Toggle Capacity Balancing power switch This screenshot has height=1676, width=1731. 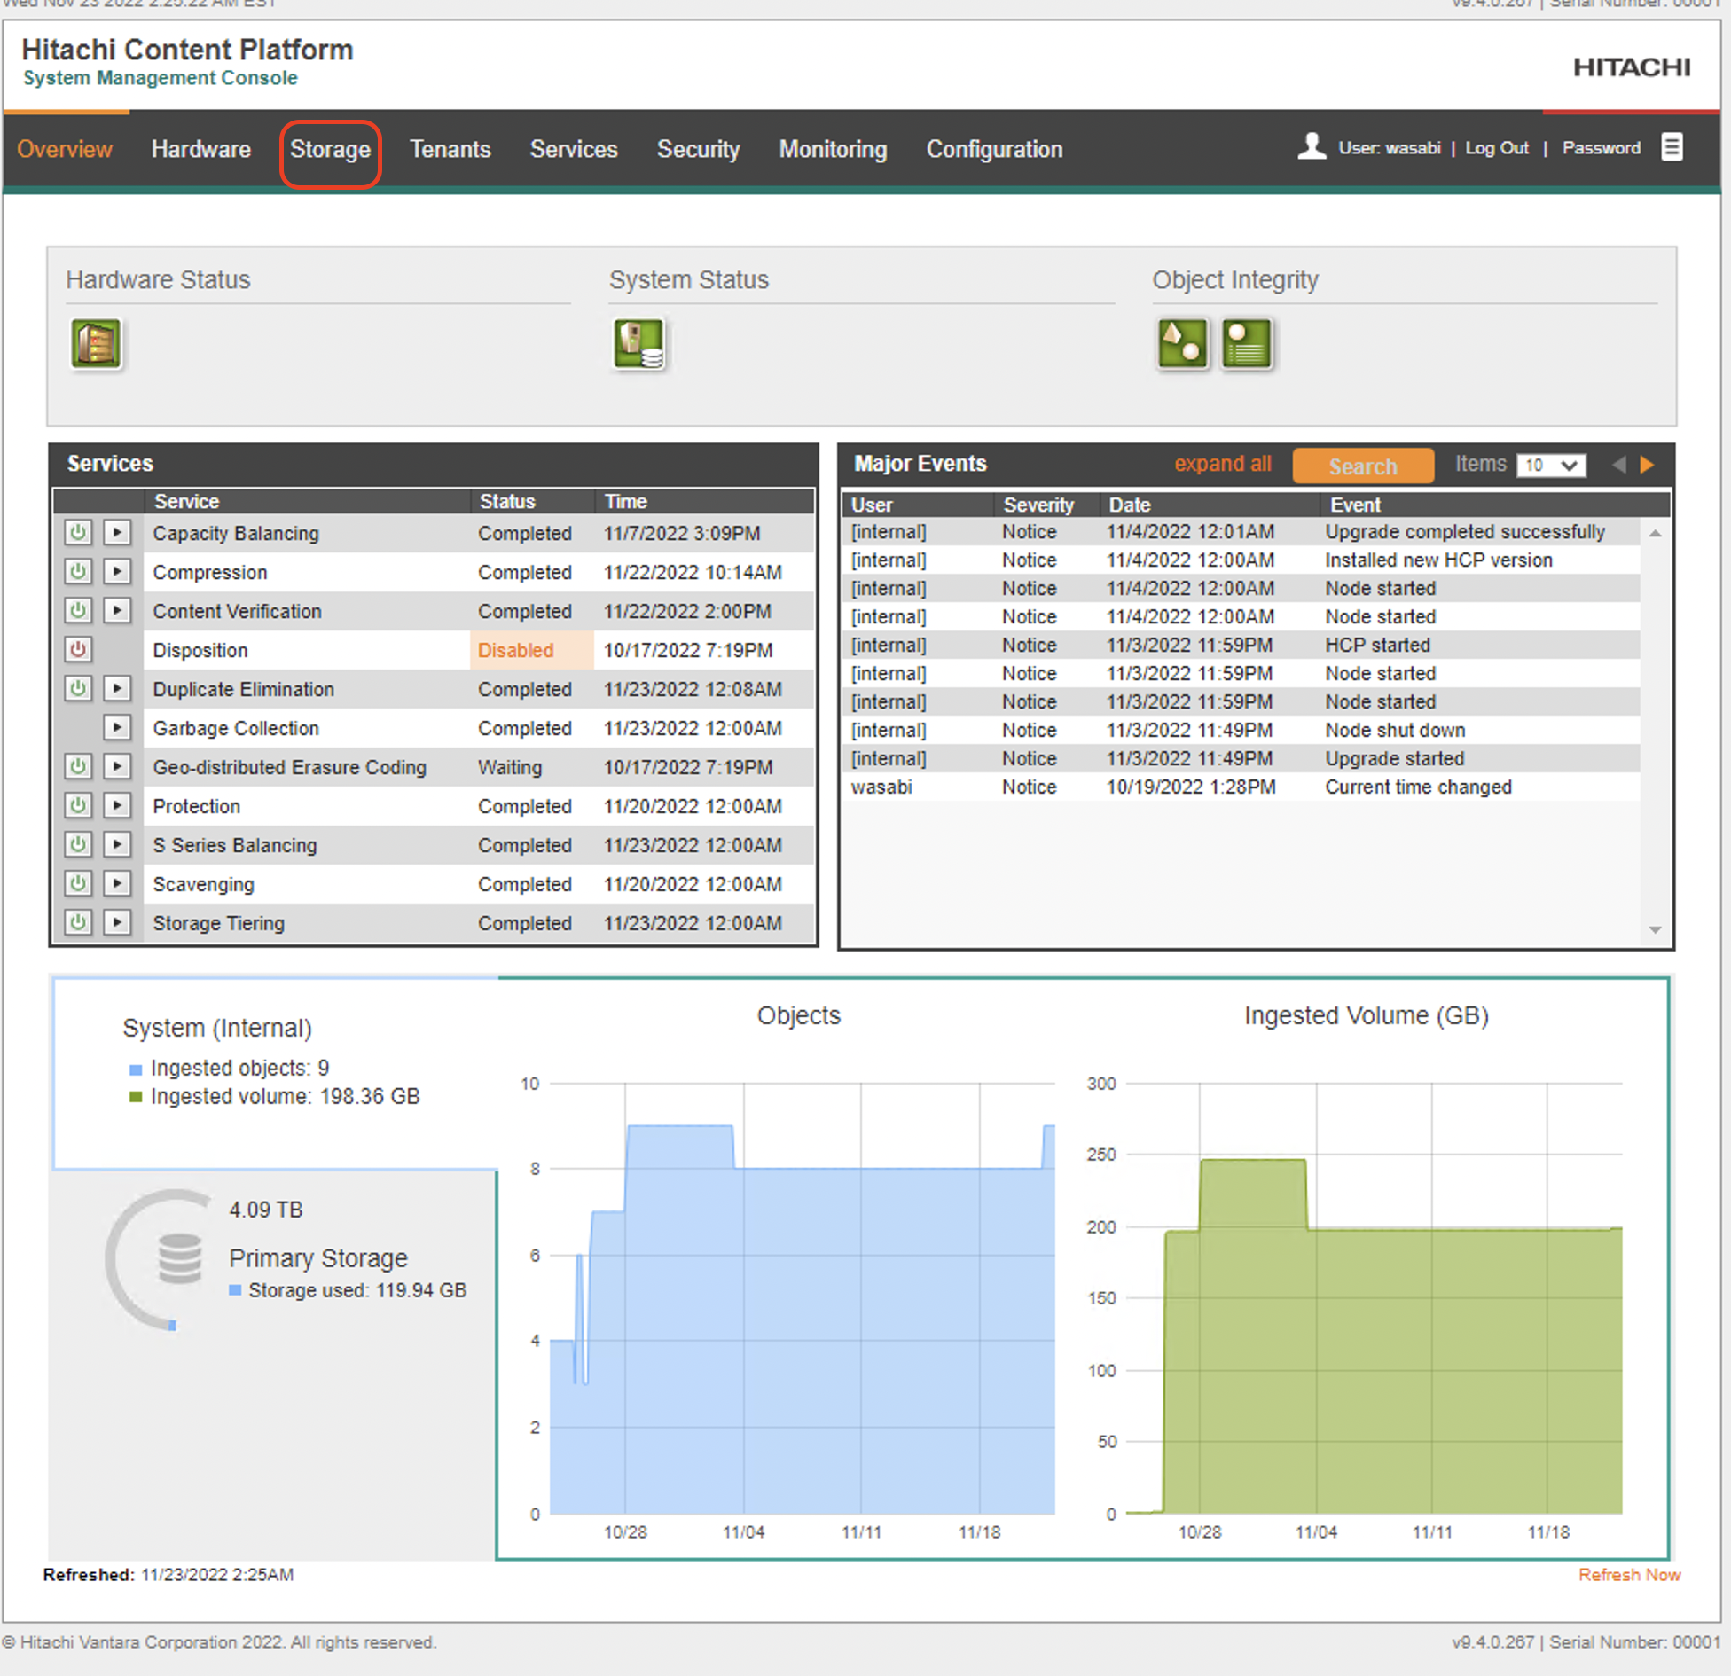pos(78,533)
